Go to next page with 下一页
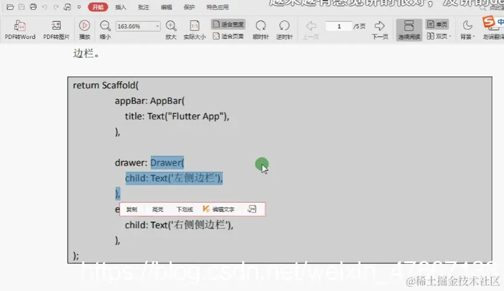Viewport: 504px width, 291px height. tap(380, 30)
